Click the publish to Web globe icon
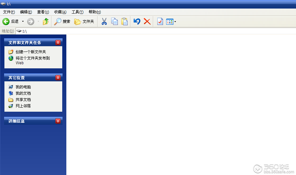Image resolution: width=296 pixels, height=175 pixels. (11, 58)
